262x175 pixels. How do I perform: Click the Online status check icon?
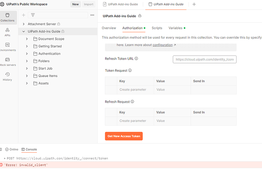tap(7, 149)
